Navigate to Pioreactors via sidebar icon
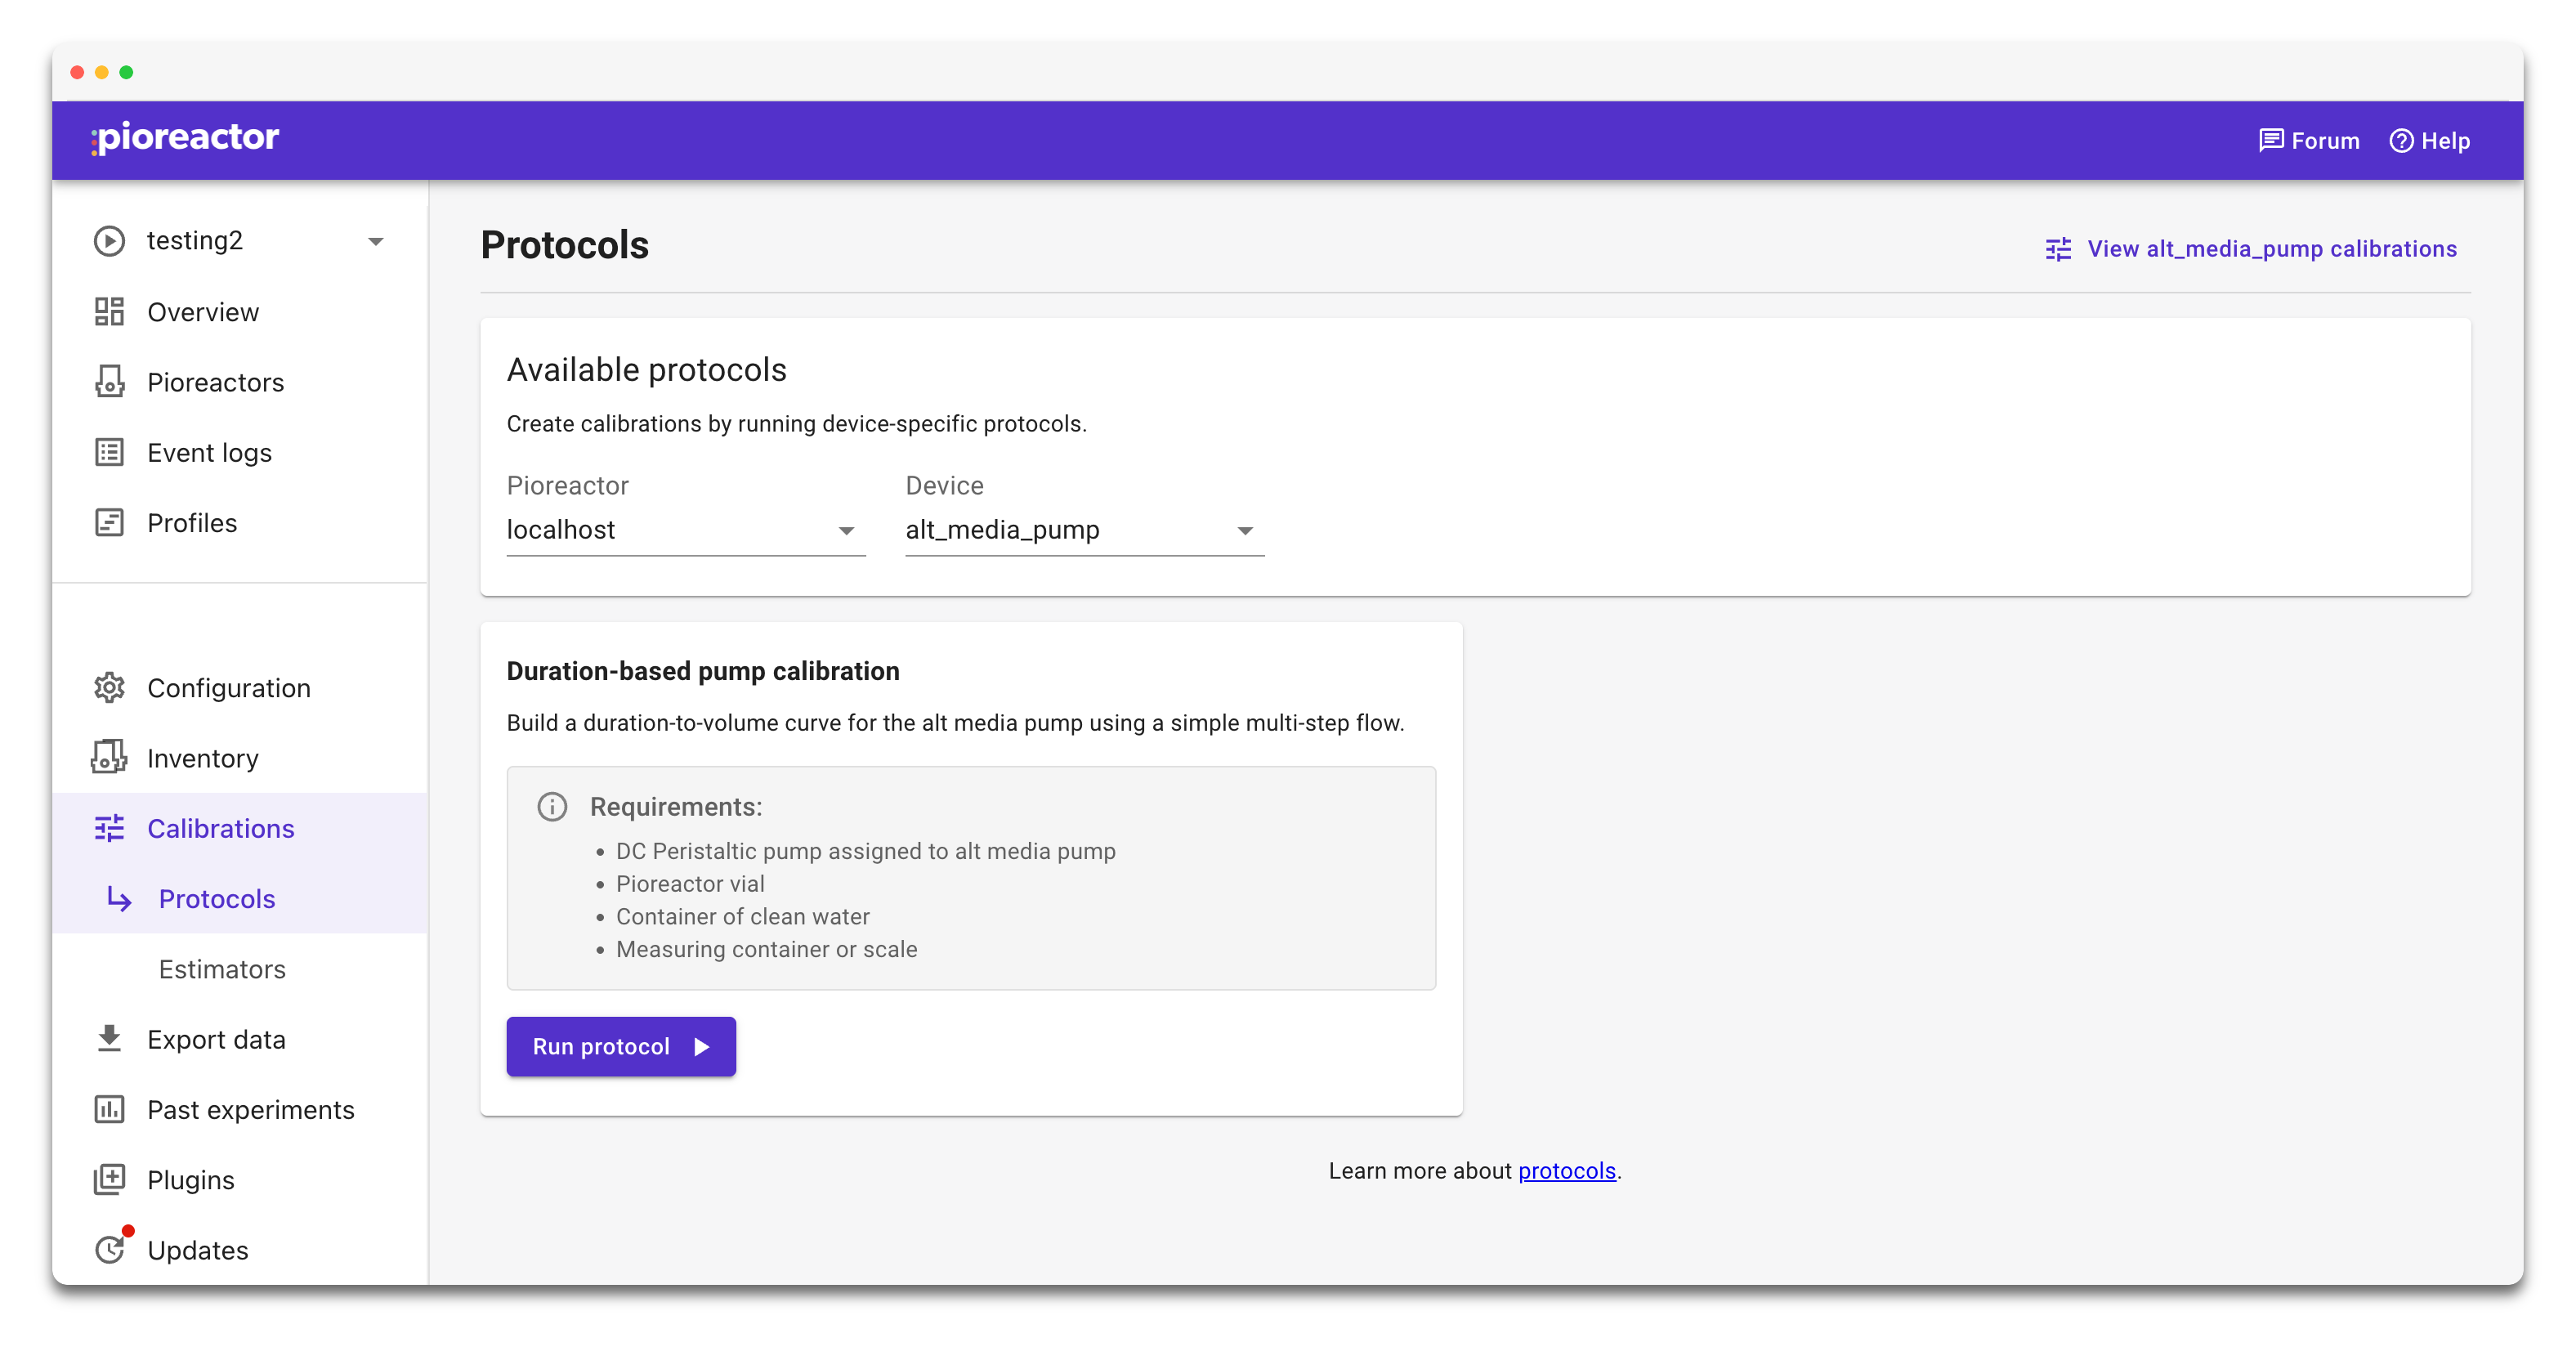The height and width of the screenshot is (1347, 2576). 110,382
